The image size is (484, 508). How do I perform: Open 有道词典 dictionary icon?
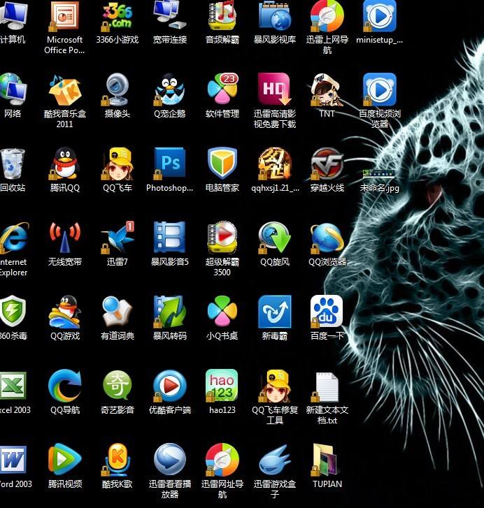[x=117, y=312]
